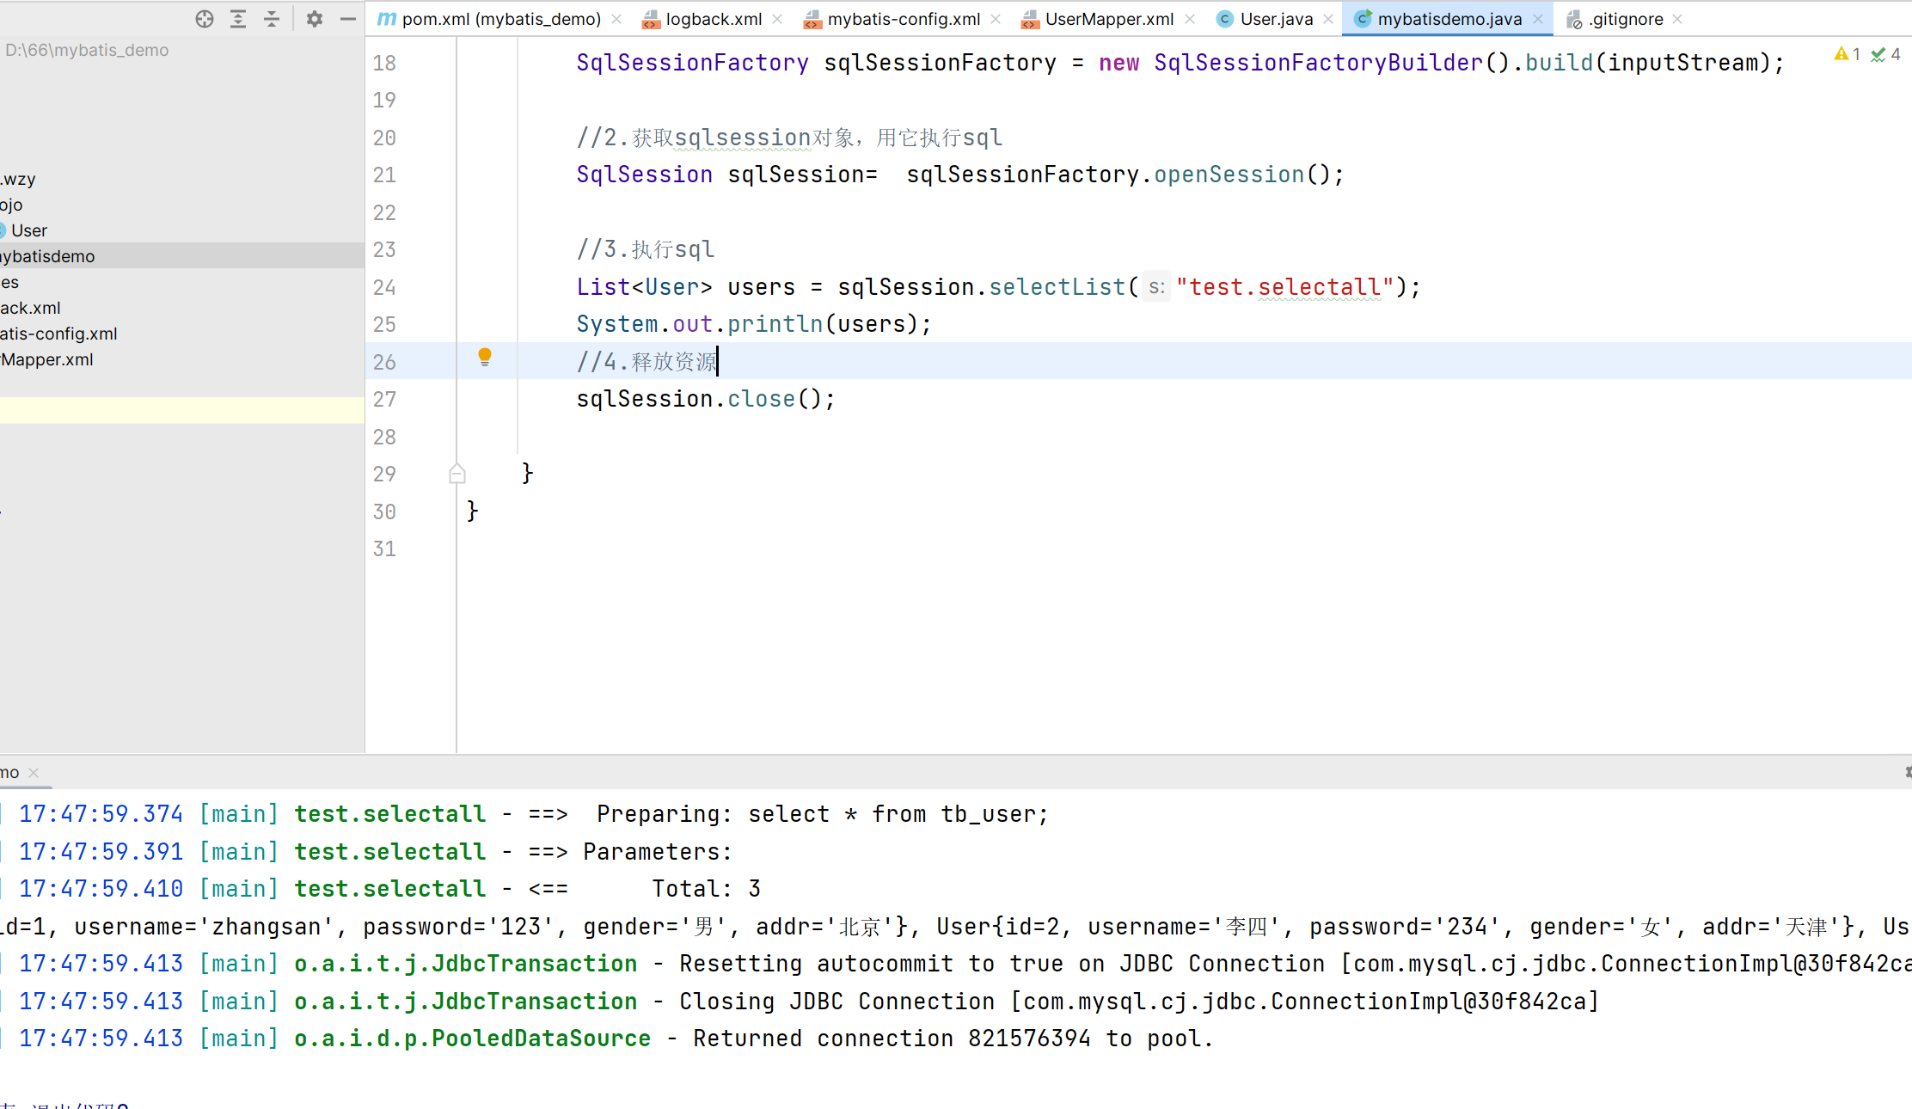Close the run console tab
This screenshot has width=1912, height=1109.
point(34,773)
